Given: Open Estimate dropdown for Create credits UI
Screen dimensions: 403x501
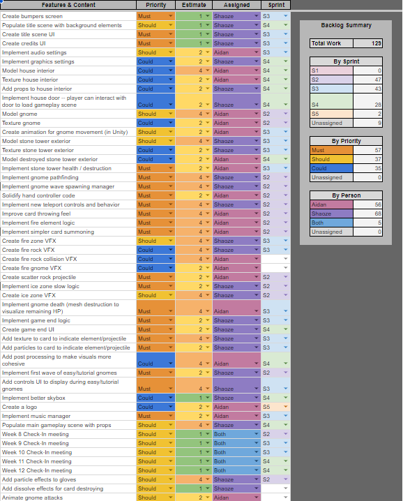Looking at the screenshot, I should coord(208,43).
